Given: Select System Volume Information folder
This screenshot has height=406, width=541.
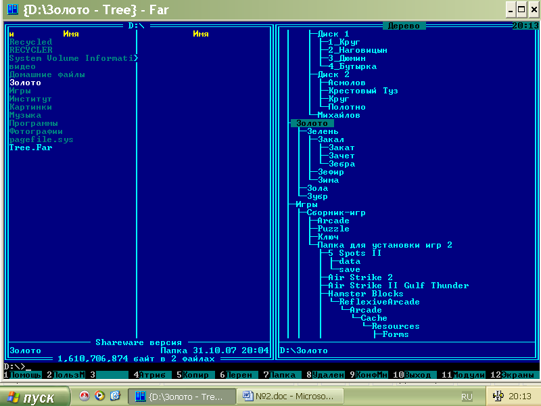Looking at the screenshot, I should [x=73, y=58].
